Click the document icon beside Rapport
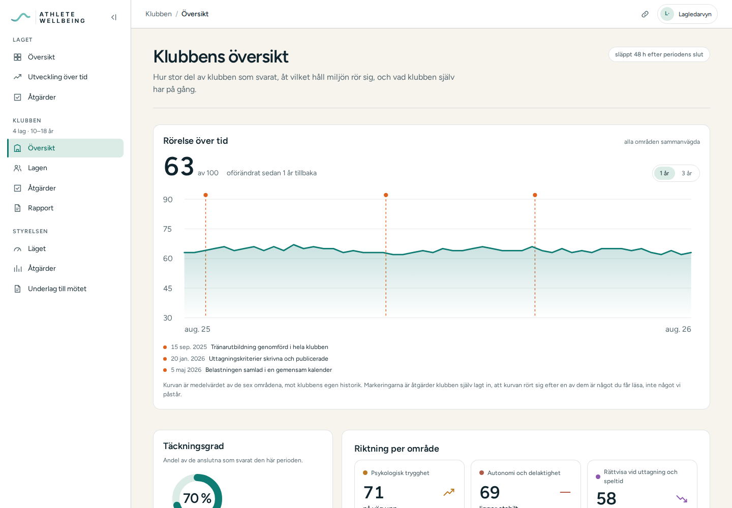Viewport: 732px width, 508px height. click(18, 208)
